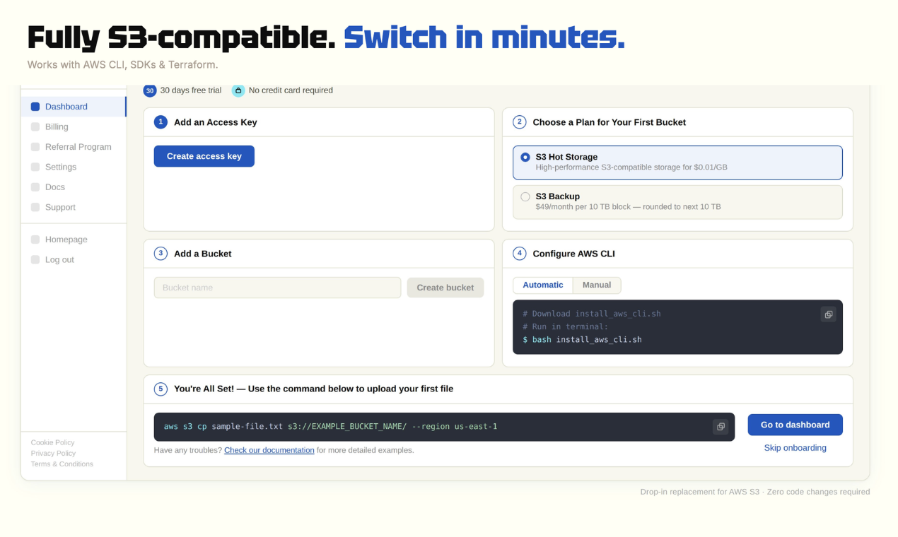The image size is (898, 537).
Task: Select the S3 Hot Storage plan
Action: click(x=677, y=163)
